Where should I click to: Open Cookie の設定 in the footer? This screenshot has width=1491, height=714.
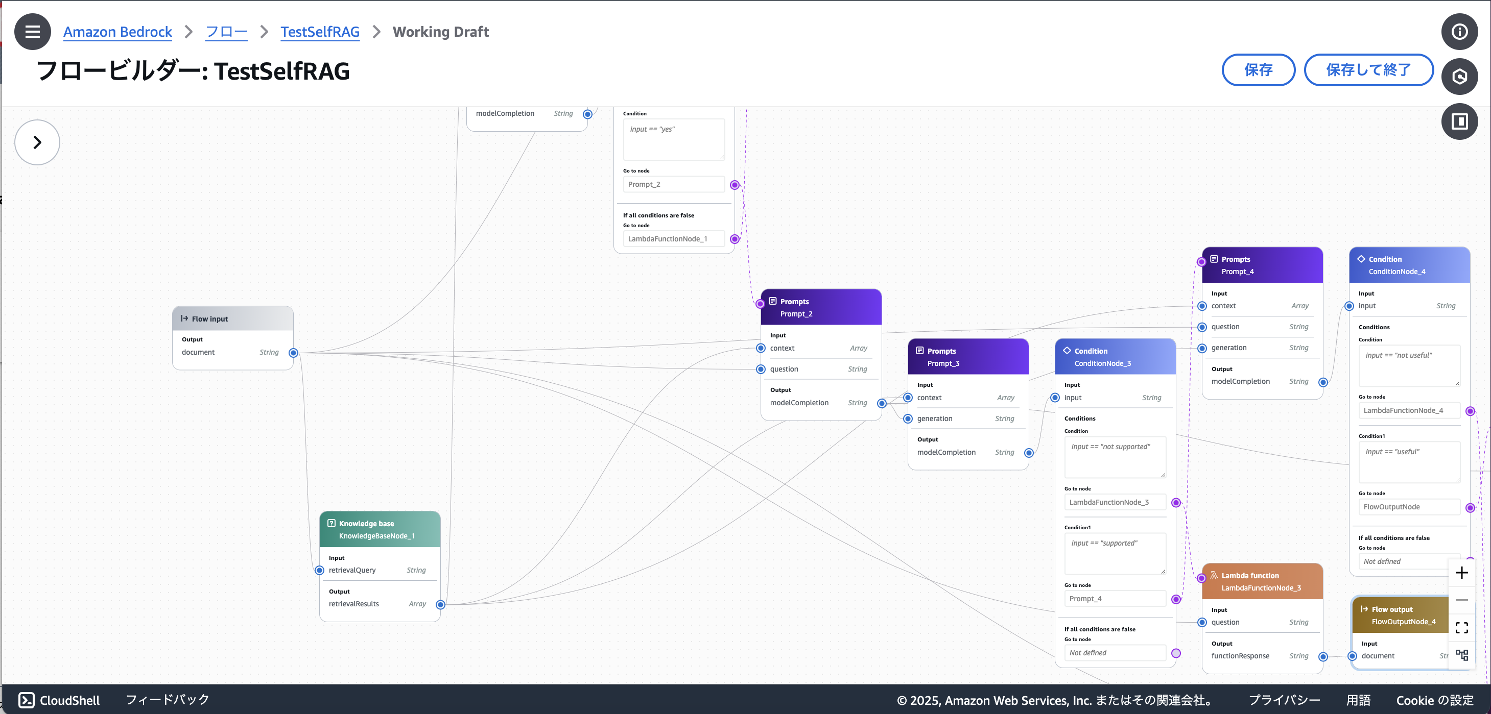click(1435, 700)
